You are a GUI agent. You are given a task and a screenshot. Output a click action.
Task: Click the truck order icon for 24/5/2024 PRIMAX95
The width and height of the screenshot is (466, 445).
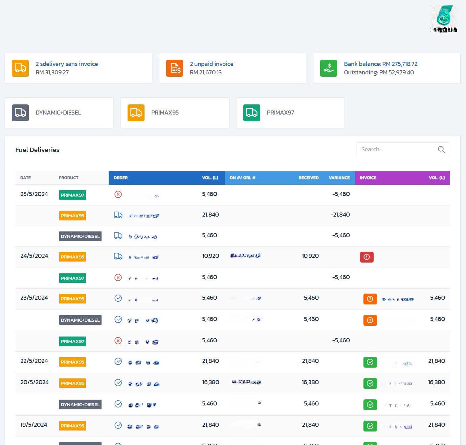tap(118, 256)
